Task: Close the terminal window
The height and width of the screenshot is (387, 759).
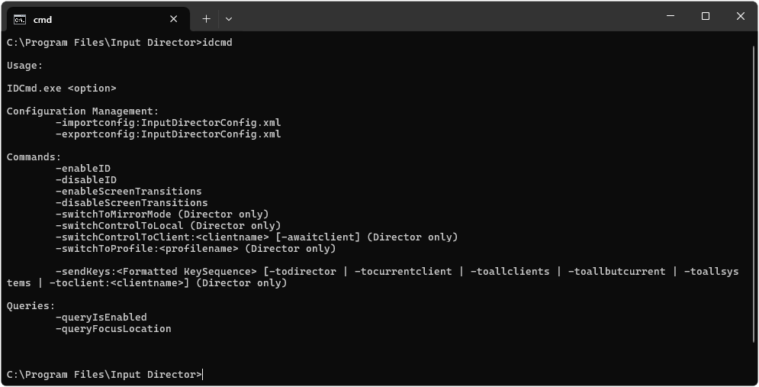Action: pyautogui.click(x=740, y=16)
